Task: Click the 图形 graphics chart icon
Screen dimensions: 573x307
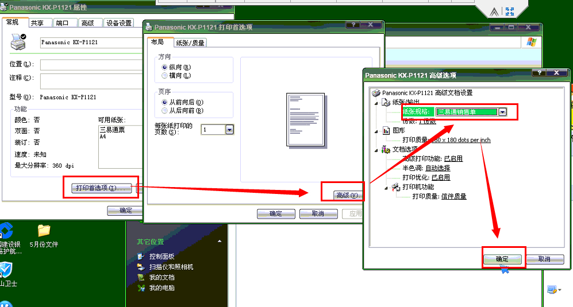Action: click(x=386, y=131)
